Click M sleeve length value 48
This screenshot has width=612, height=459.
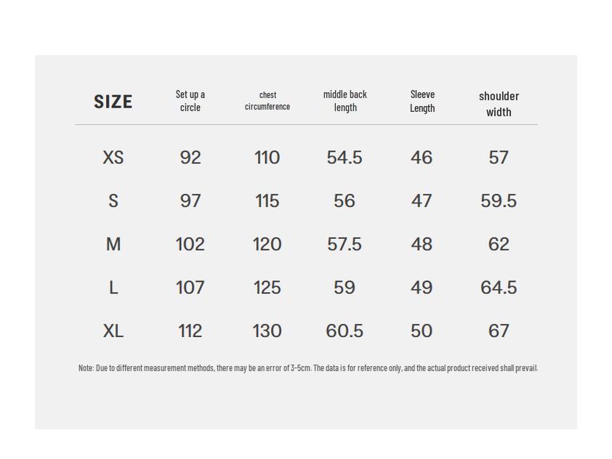pyautogui.click(x=422, y=245)
